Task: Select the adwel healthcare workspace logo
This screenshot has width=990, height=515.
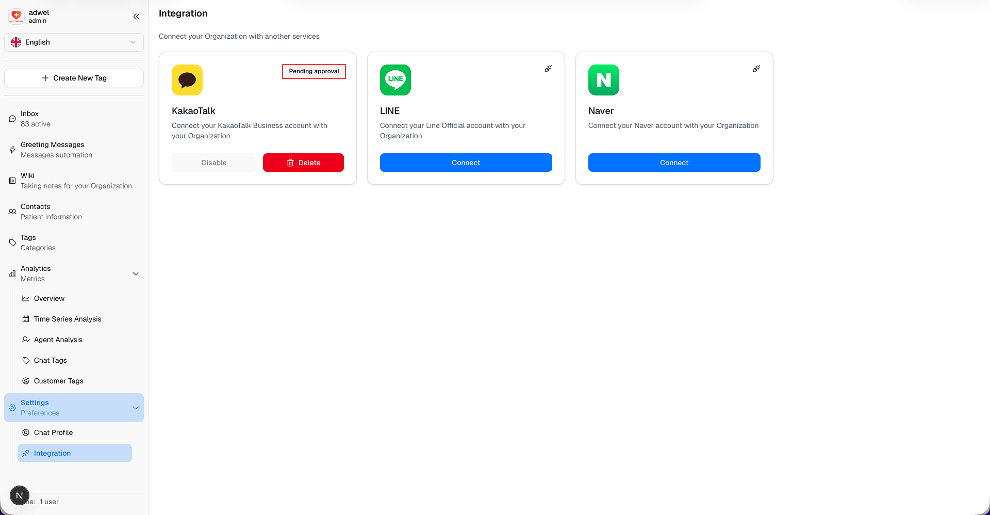Action: click(x=16, y=16)
